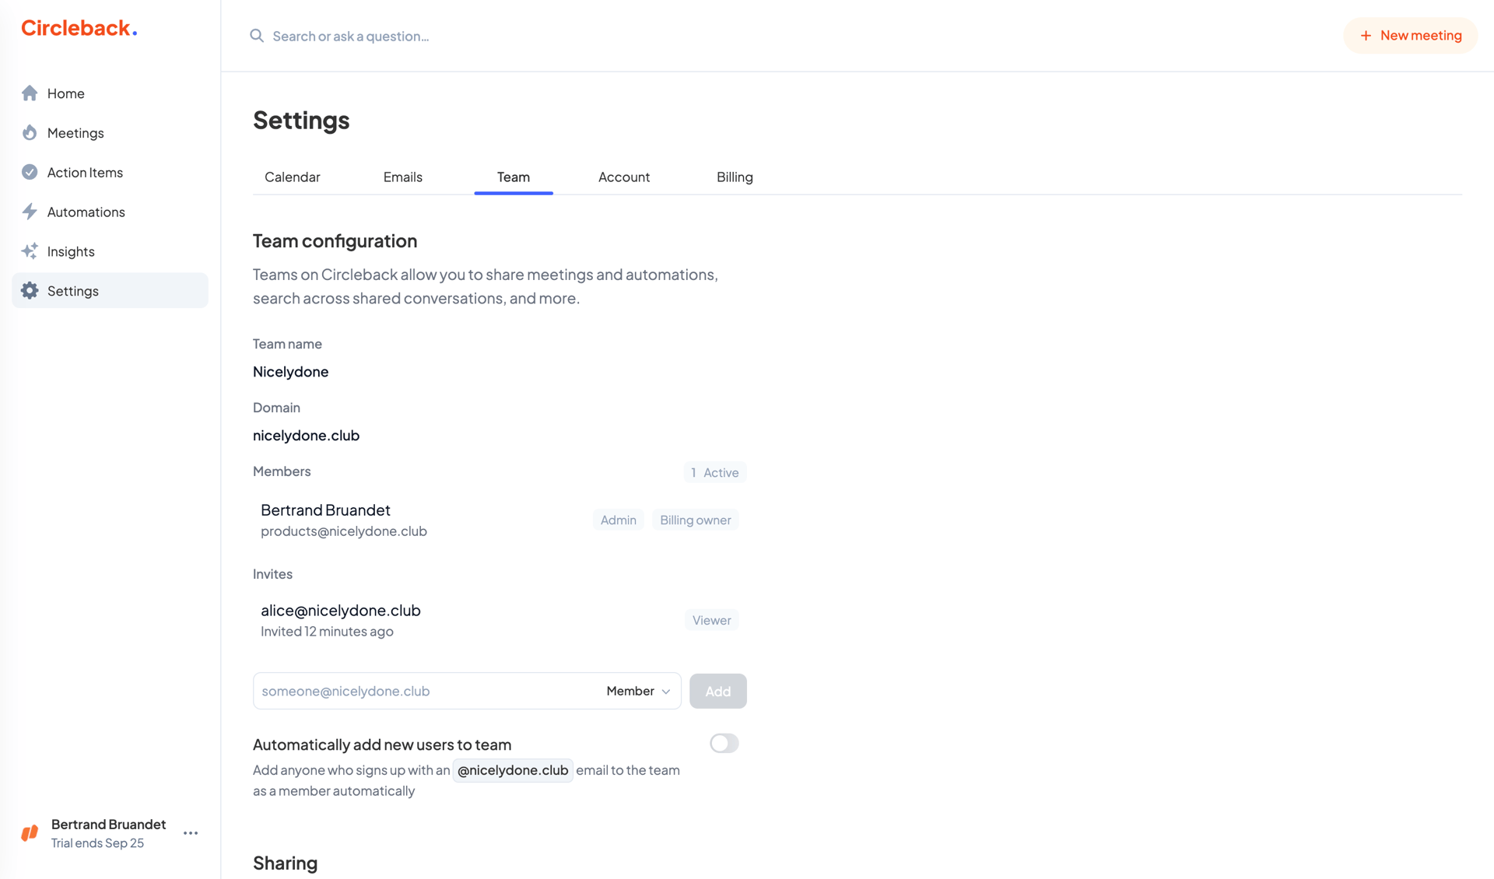Click the Circleback logo
Image resolution: width=1494 pixels, height=879 pixels.
[x=78, y=28]
